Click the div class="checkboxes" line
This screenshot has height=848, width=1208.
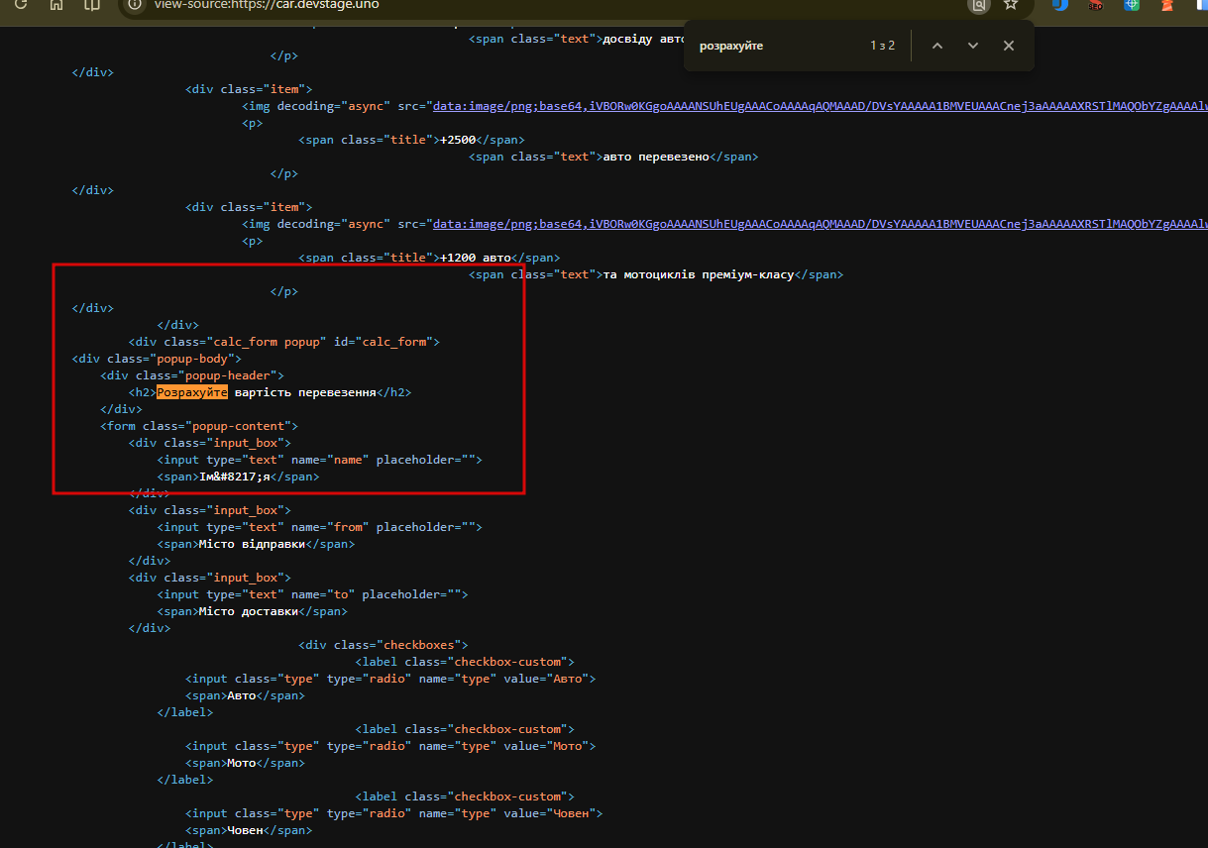[x=384, y=645]
